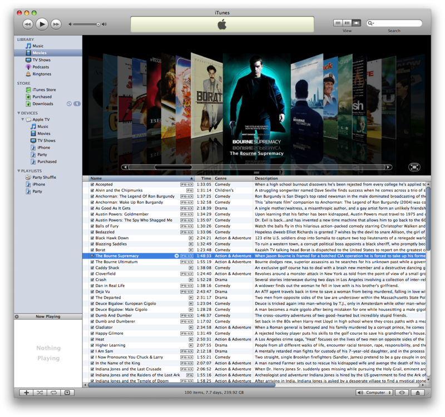This screenshot has height=417, width=445.
Task: Select the Crash movie row
Action: (254, 280)
